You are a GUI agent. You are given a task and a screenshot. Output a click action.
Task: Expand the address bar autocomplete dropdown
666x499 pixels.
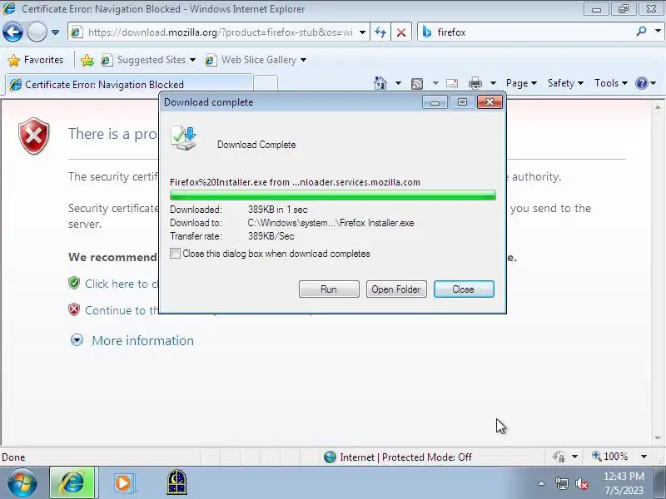362,32
